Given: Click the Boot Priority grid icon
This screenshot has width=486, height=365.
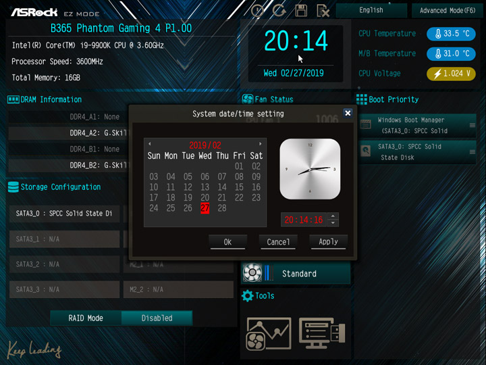Looking at the screenshot, I should (x=361, y=99).
